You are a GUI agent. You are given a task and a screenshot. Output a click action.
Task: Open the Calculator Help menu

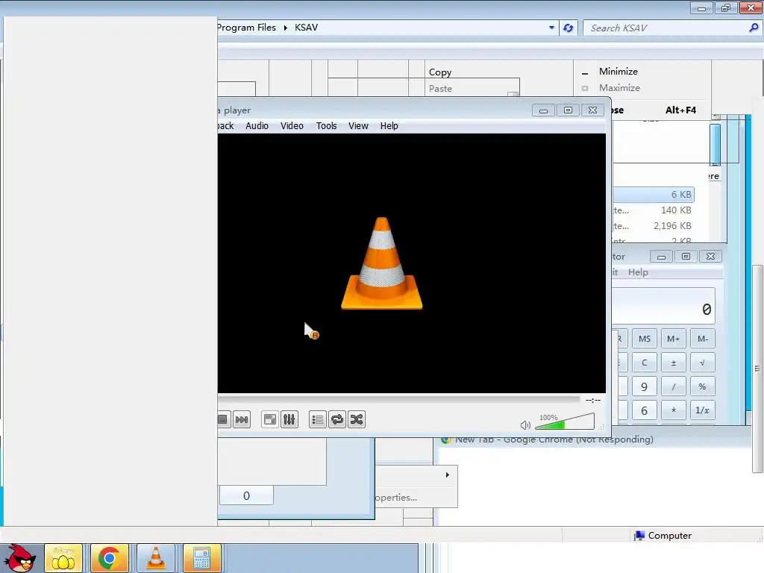click(x=638, y=272)
